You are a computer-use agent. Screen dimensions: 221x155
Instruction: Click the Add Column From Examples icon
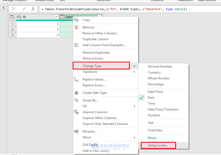click(76, 45)
